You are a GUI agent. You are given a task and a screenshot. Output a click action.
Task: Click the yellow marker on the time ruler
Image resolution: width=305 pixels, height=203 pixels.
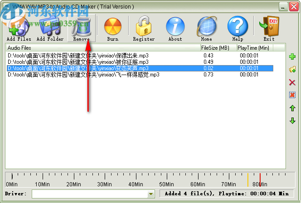click(x=248, y=180)
